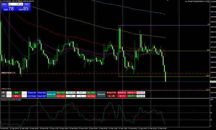The image size is (216, 130).
Task: Click the plus lot-size button in dashboard
Action: click(3, 93)
